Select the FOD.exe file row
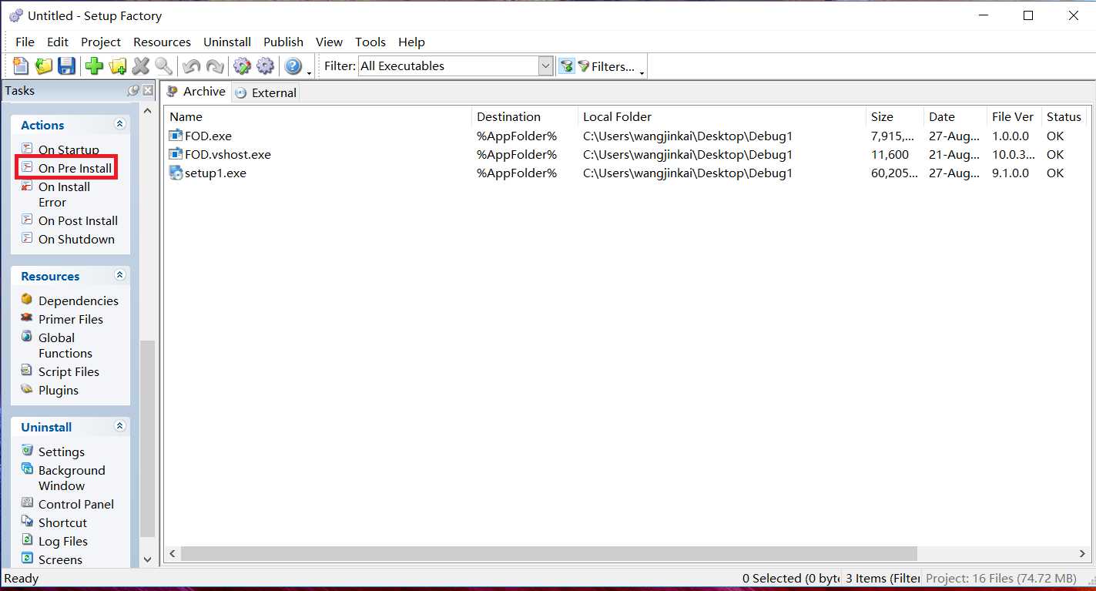 (x=627, y=136)
